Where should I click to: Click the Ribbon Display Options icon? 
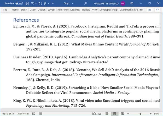[x=132, y=3]
